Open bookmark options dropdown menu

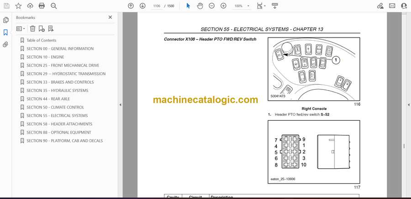coord(21,28)
